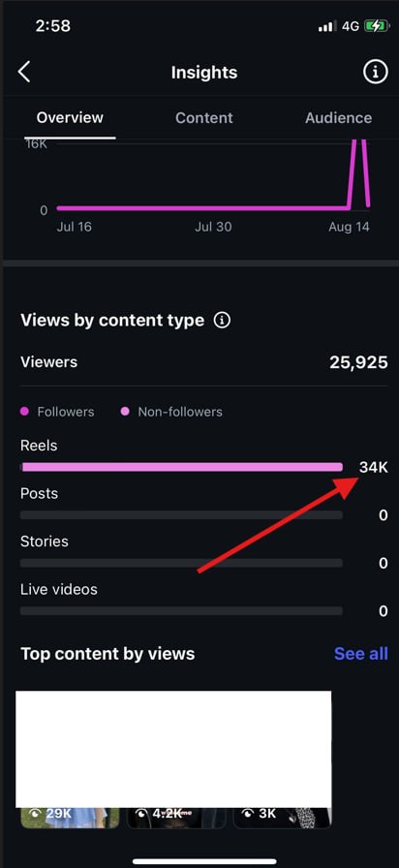Image resolution: width=399 pixels, height=868 pixels.
Task: Open See all top content
Action: pos(361,654)
